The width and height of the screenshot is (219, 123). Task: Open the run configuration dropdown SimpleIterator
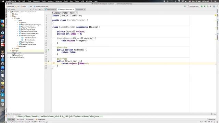(x=194, y=6)
